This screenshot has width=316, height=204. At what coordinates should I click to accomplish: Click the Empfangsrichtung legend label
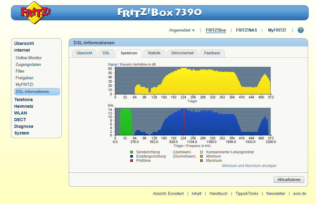coord(151,156)
